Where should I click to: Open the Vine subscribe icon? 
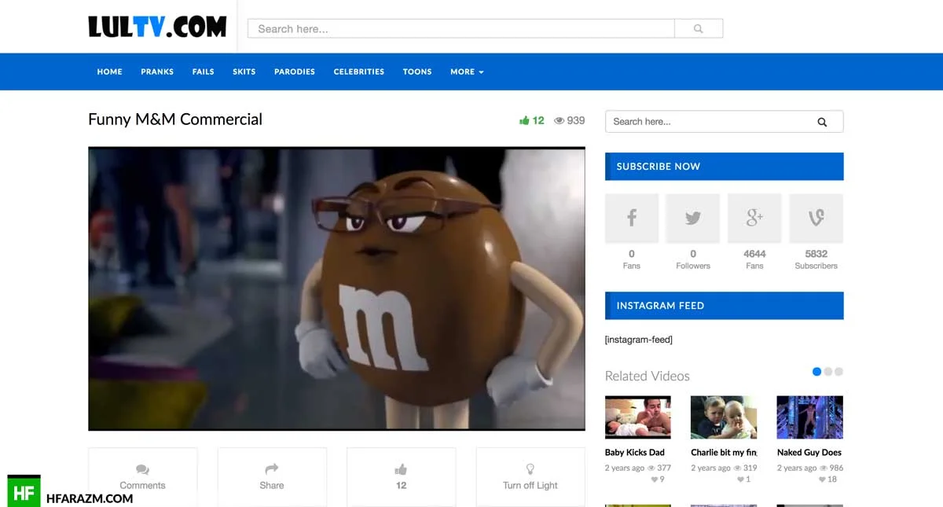(816, 218)
